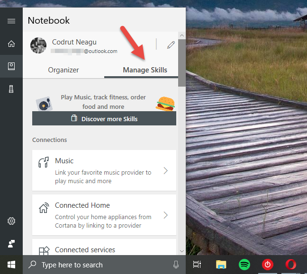Open Cortana hamburger menu
The width and height of the screenshot is (307, 274).
click(x=11, y=21)
